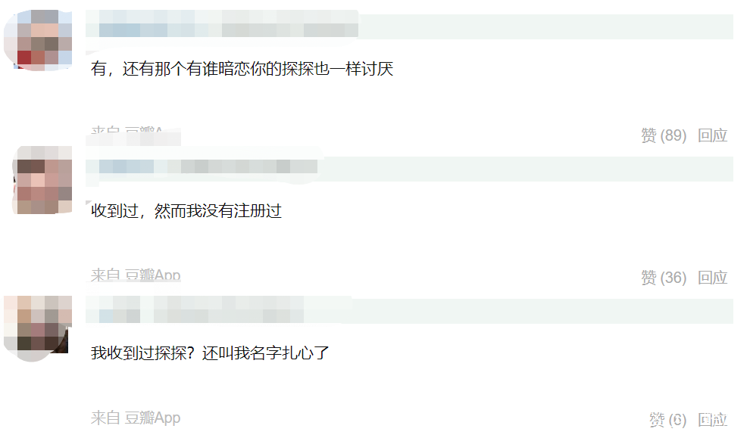
Task: Click blurred username above 收到过 comment
Action: coord(202,166)
